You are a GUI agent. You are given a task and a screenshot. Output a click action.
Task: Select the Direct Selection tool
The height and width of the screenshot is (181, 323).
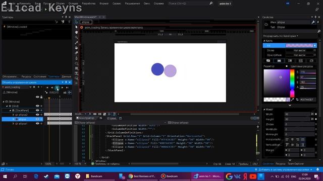pos(76,27)
